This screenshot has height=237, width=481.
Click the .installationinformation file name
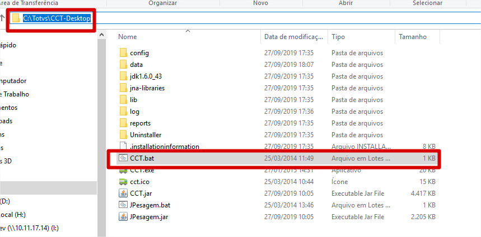click(165, 146)
